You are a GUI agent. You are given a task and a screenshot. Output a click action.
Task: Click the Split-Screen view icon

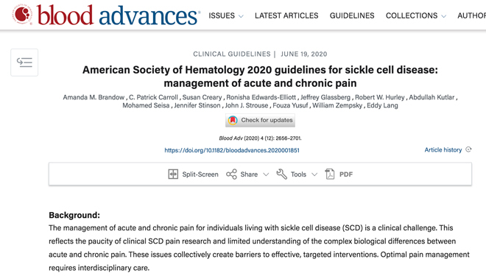click(173, 174)
